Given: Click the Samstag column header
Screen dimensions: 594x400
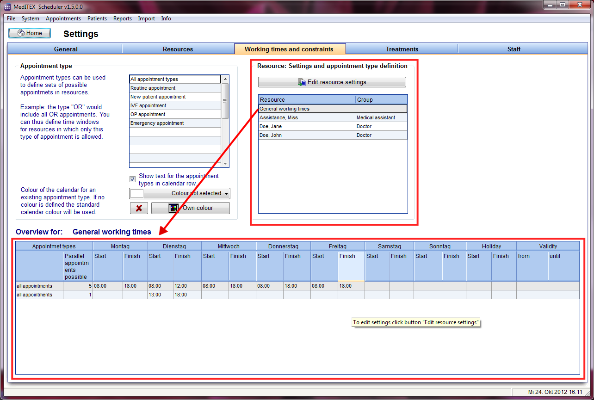Looking at the screenshot, I should tap(390, 246).
